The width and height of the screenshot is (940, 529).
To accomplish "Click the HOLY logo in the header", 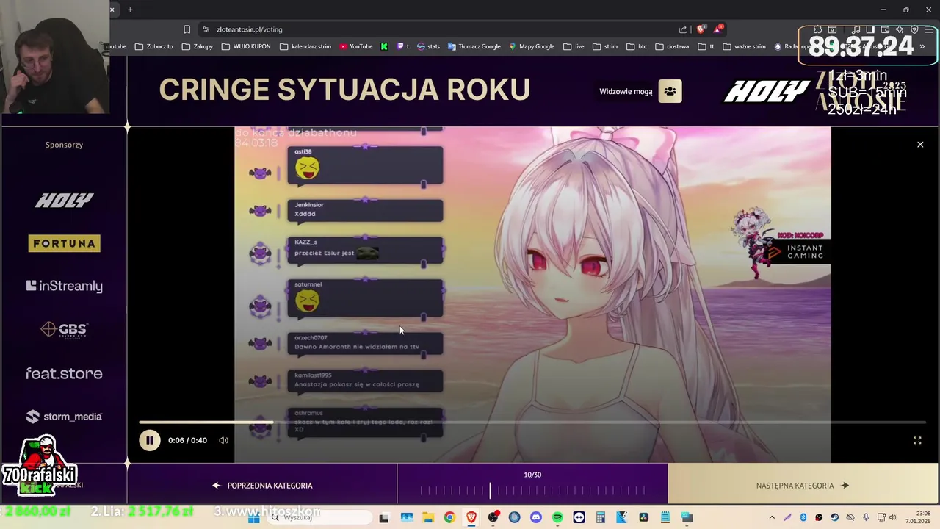I will click(766, 92).
